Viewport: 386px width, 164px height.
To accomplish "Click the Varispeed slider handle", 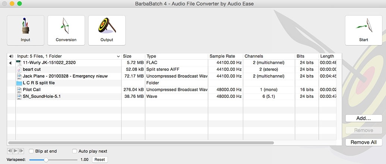I will (x=46, y=160).
